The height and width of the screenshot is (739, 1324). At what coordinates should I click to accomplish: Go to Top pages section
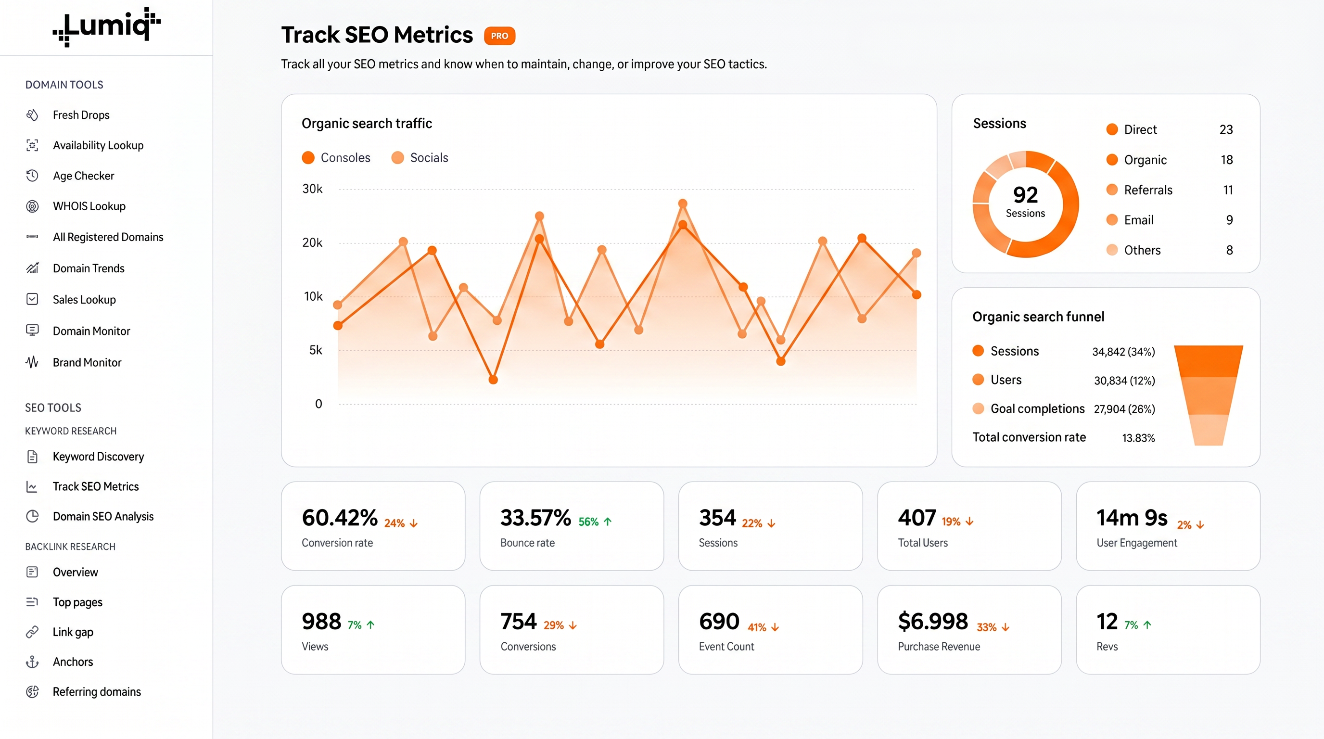click(x=77, y=602)
